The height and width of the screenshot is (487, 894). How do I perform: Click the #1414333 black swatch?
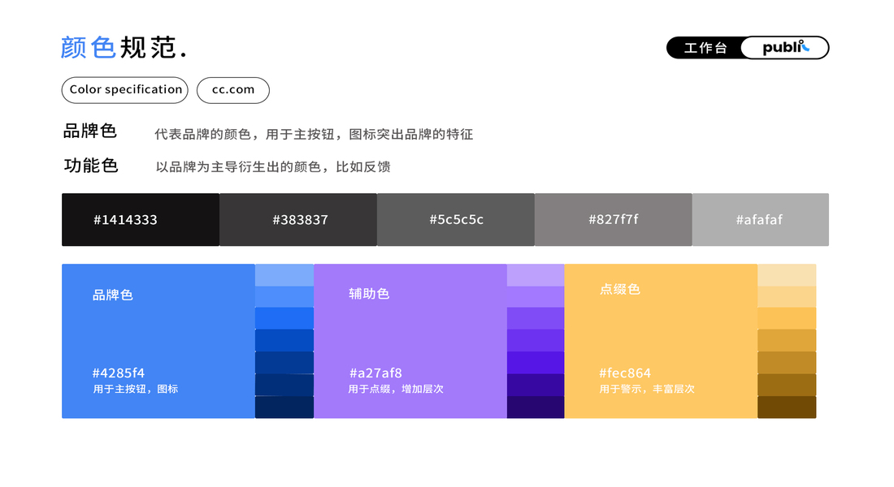141,220
